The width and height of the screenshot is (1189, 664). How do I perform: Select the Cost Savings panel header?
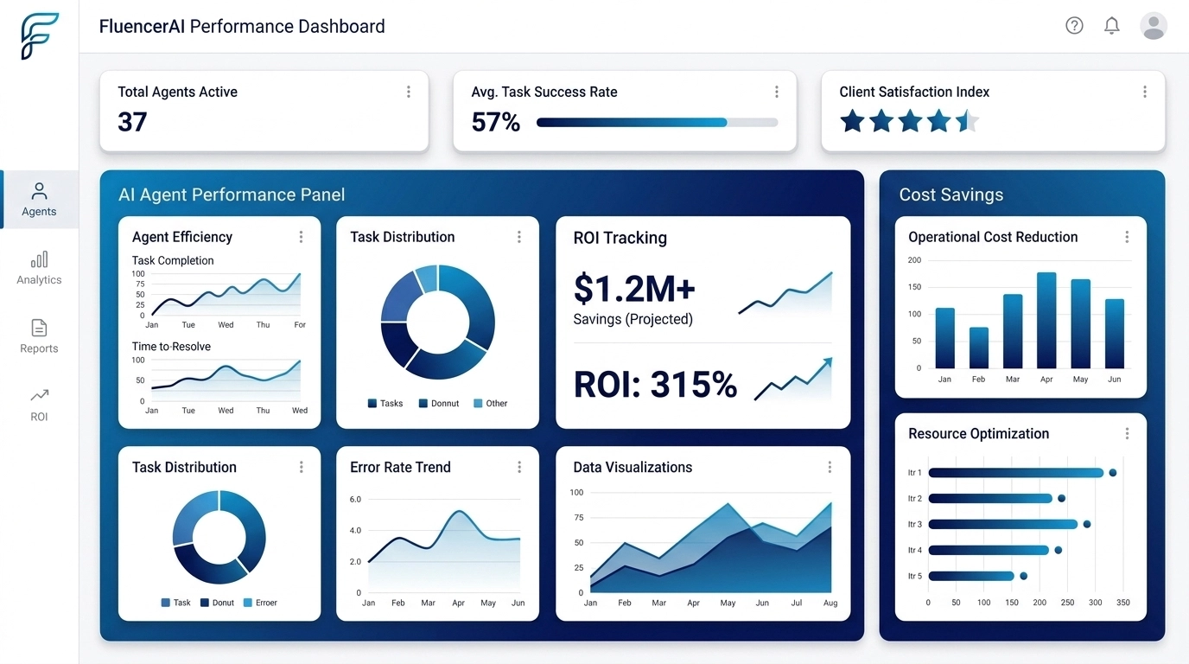[x=951, y=195]
